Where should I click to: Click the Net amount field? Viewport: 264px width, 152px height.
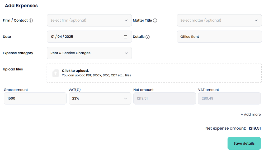coord(164,98)
